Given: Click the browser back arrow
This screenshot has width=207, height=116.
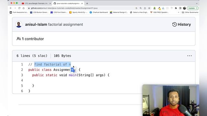Looking at the screenshot, I should 11,8.
